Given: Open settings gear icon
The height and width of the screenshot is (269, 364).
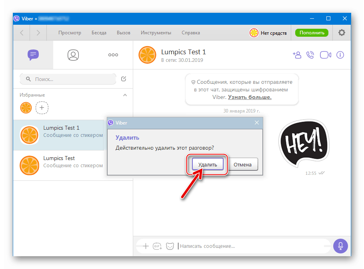Looking at the screenshot, I should (342, 33).
